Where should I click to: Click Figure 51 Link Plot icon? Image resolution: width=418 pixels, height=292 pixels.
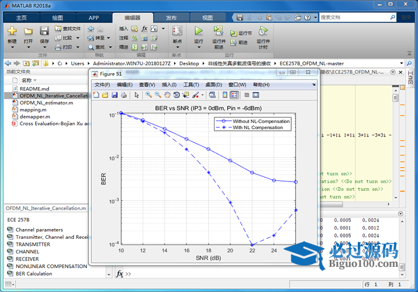[212, 95]
